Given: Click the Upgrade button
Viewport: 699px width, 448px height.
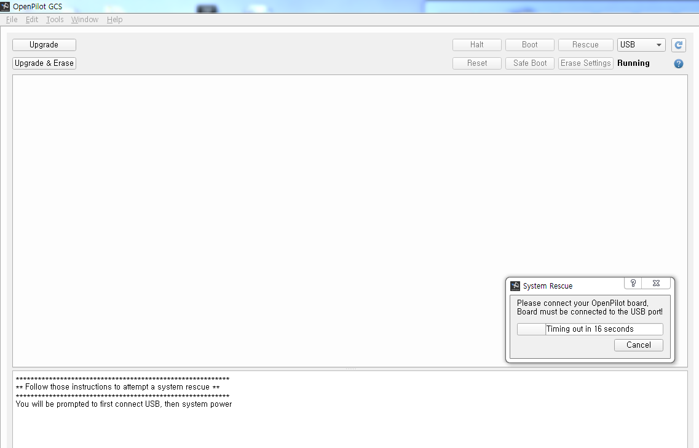Looking at the screenshot, I should click(x=44, y=45).
